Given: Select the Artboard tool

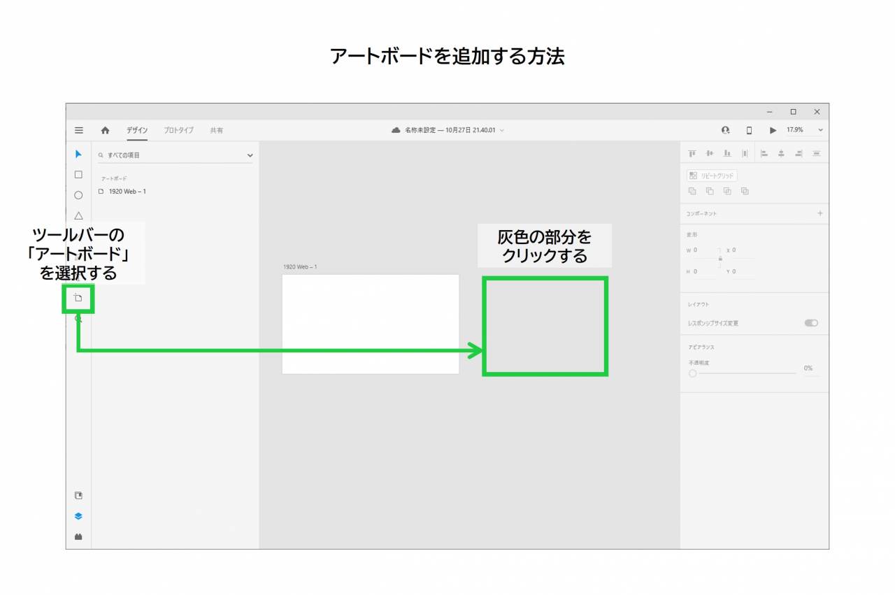Looking at the screenshot, I should click(x=78, y=298).
